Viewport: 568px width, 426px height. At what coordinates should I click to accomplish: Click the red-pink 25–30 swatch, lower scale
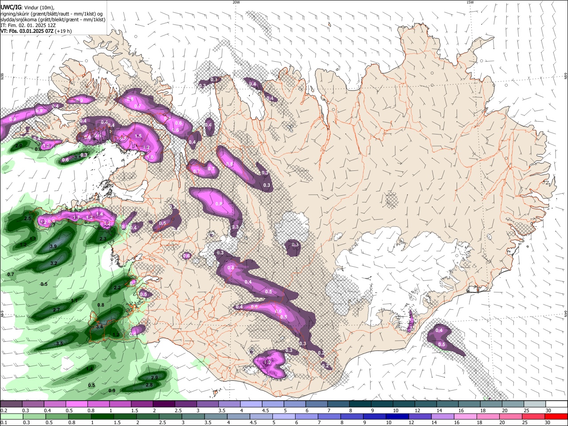coord(534,417)
